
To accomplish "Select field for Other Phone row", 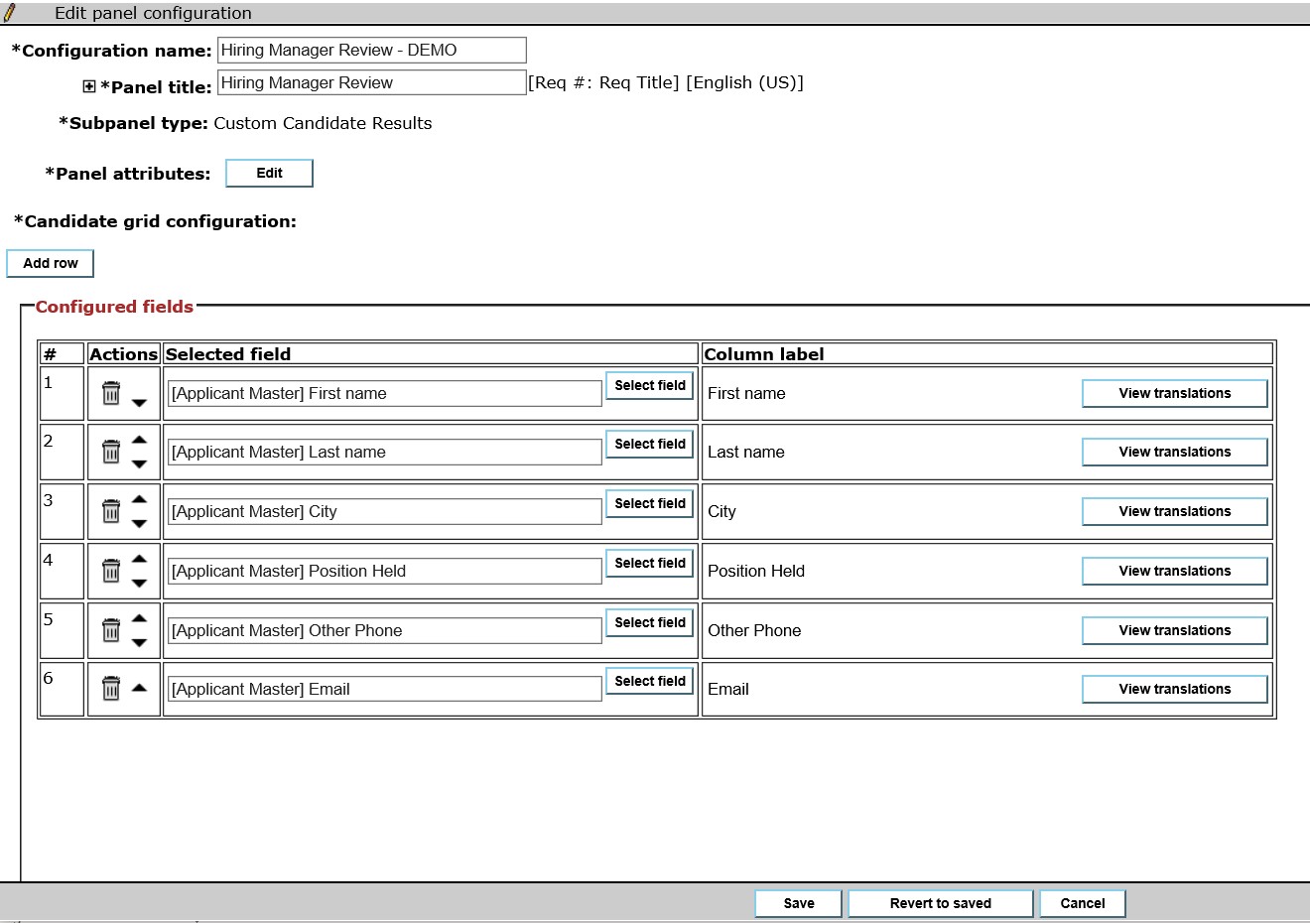I will pyautogui.click(x=650, y=622).
